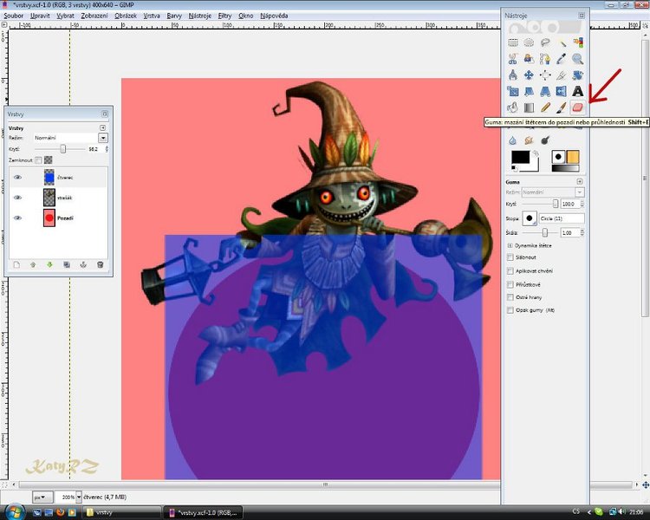This screenshot has height=520, width=650.
Task: Enable the Aplikovat chvění checkbox
Action: pyautogui.click(x=510, y=270)
